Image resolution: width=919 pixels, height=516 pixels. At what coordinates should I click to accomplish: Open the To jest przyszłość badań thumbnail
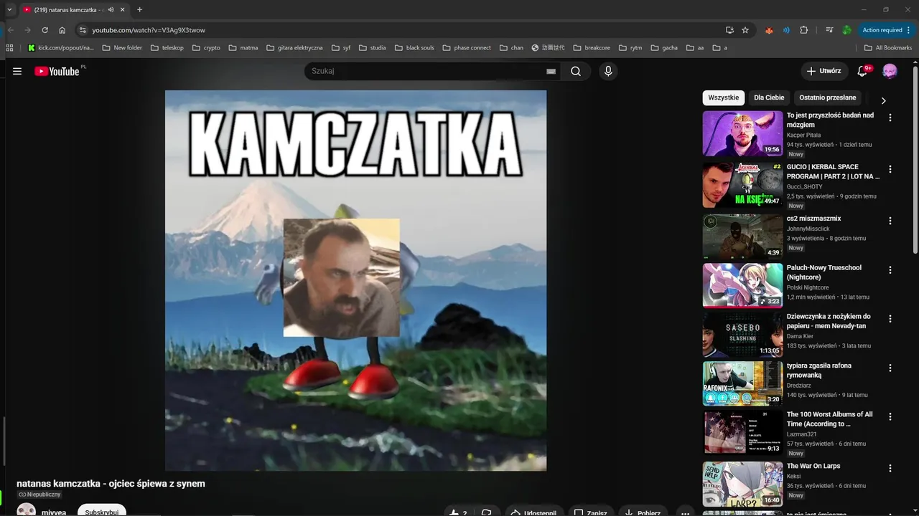(x=742, y=133)
